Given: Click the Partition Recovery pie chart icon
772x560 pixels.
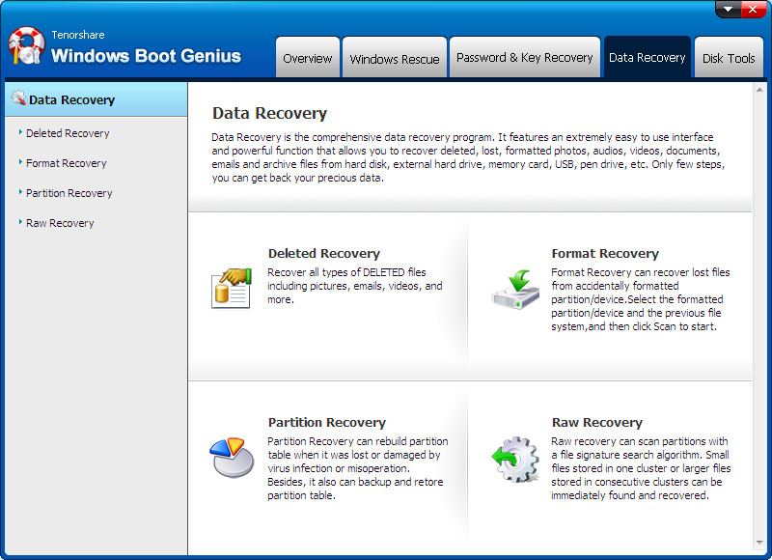Looking at the screenshot, I should point(232,458).
